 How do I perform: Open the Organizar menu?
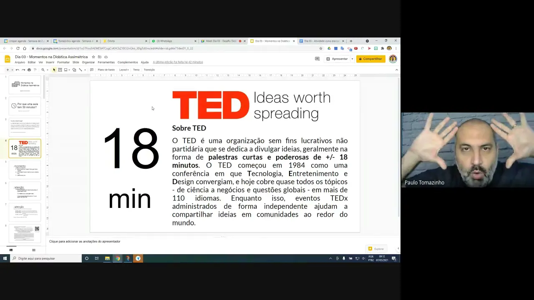tap(88, 62)
